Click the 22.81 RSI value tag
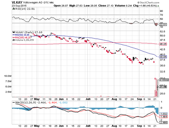The height and width of the screenshot is (128, 169). pyautogui.click(x=163, y=25)
